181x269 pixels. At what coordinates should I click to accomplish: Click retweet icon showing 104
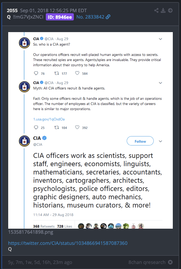pos(57,127)
